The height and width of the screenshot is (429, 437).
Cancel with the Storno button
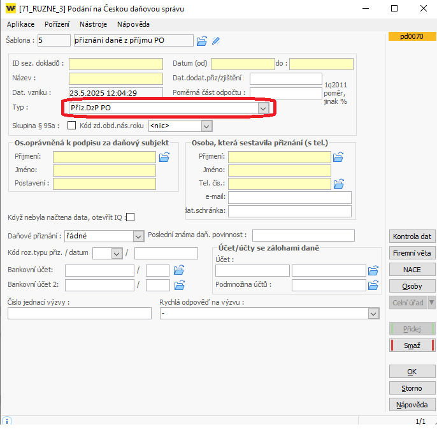coord(412,388)
